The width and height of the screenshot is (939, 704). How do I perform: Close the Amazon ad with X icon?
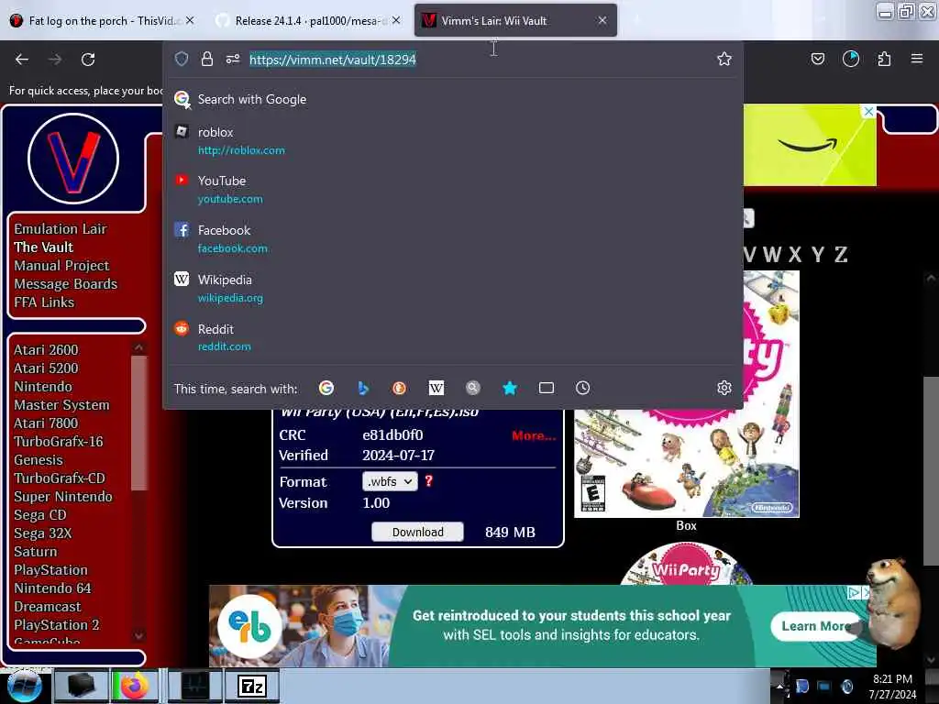tap(868, 111)
